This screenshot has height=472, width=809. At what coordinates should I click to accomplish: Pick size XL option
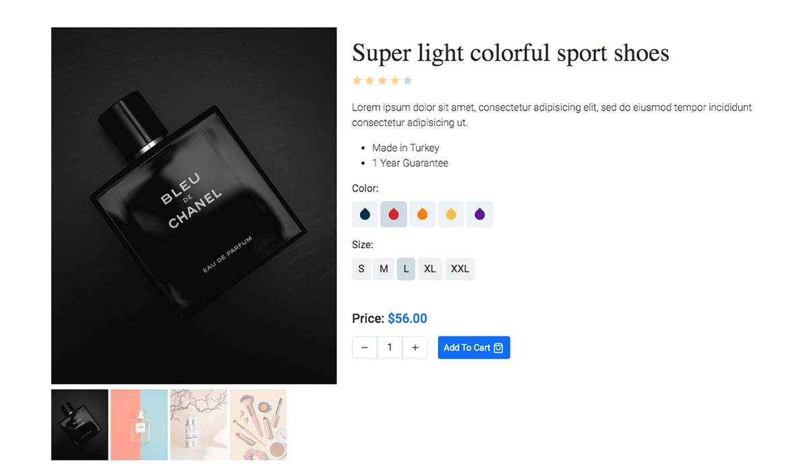(x=430, y=269)
